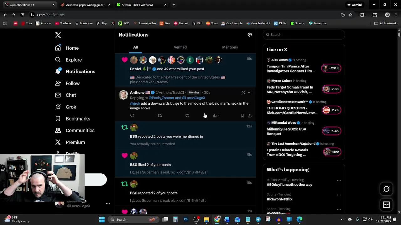The image size is (401, 225).
Task: Open Chat in the sidebar
Action: coord(66,95)
